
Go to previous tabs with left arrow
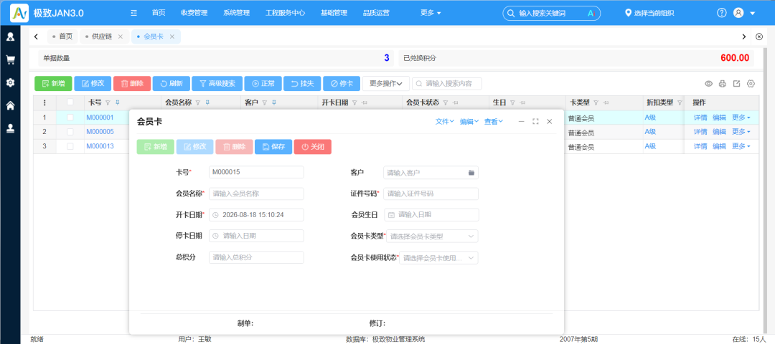pyautogui.click(x=36, y=37)
